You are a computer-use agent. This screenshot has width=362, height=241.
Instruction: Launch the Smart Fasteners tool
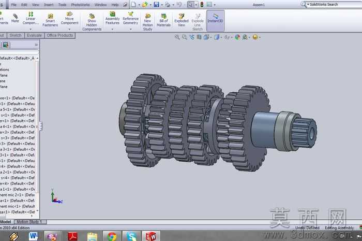pyautogui.click(x=50, y=20)
